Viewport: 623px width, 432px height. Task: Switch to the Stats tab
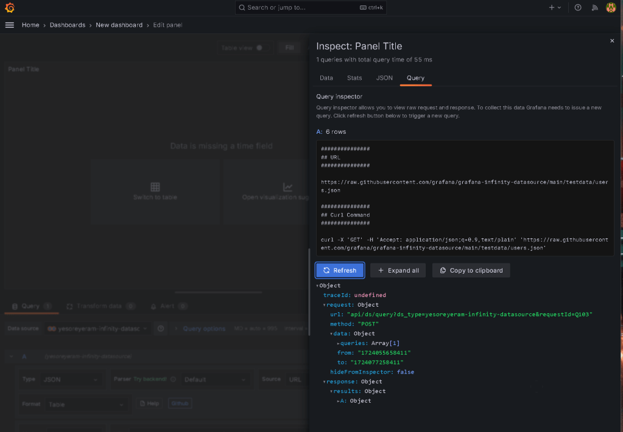point(354,78)
